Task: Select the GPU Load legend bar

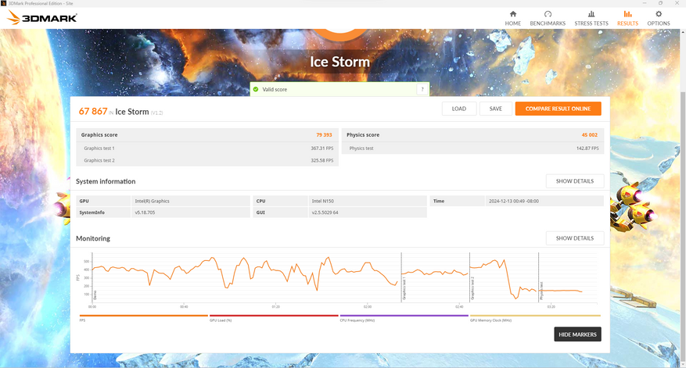Action: [274, 316]
